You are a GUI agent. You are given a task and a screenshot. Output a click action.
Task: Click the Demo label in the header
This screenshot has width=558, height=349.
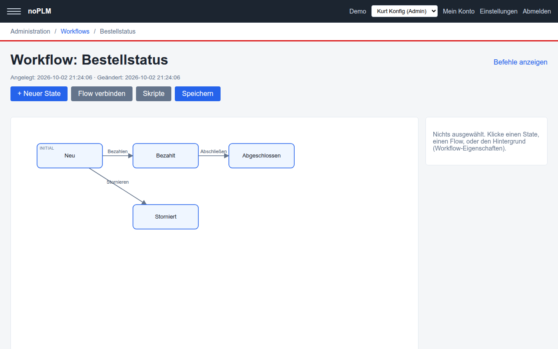click(358, 11)
